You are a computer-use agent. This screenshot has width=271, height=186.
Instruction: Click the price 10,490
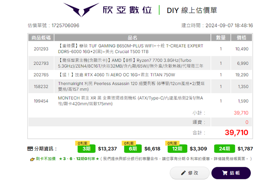click(x=242, y=49)
